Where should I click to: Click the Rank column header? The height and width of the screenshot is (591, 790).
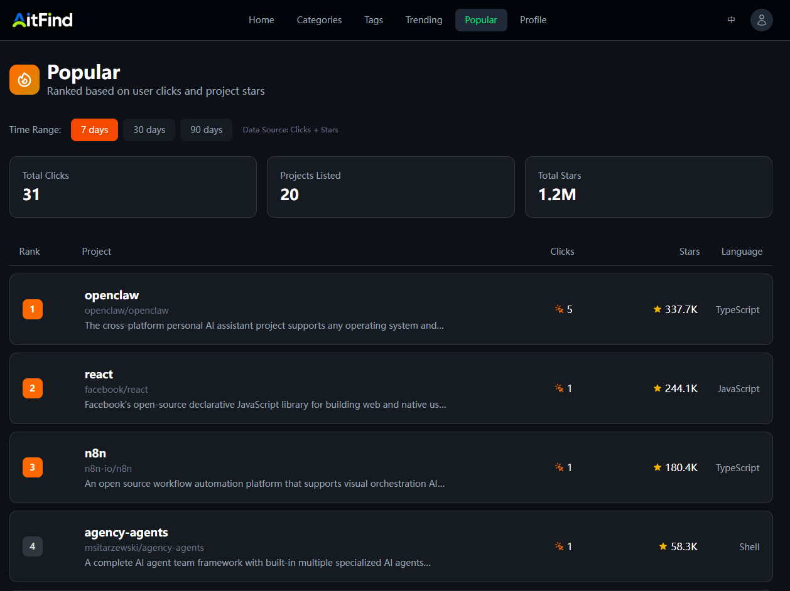[30, 252]
